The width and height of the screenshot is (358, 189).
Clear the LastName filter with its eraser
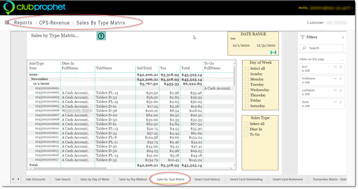pyautogui.click(x=340, y=90)
